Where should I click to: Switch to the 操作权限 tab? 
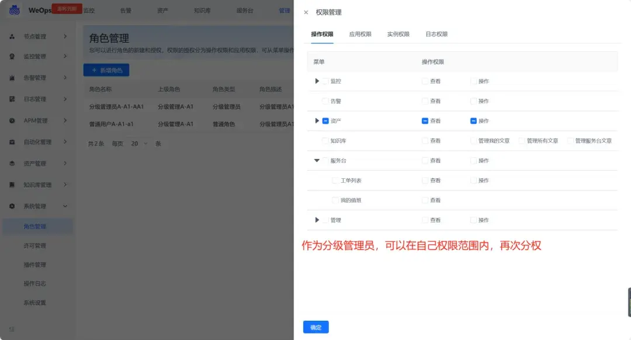pos(322,34)
